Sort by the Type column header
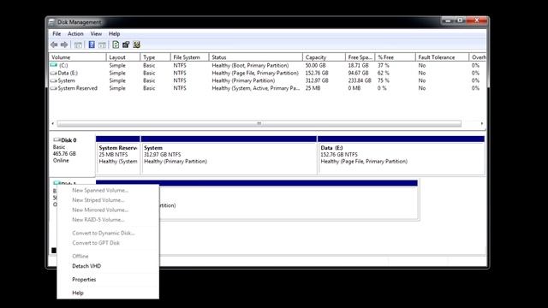This screenshot has width=548, height=308. pos(155,57)
